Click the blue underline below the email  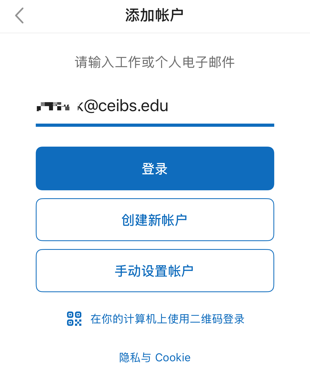tap(155, 125)
